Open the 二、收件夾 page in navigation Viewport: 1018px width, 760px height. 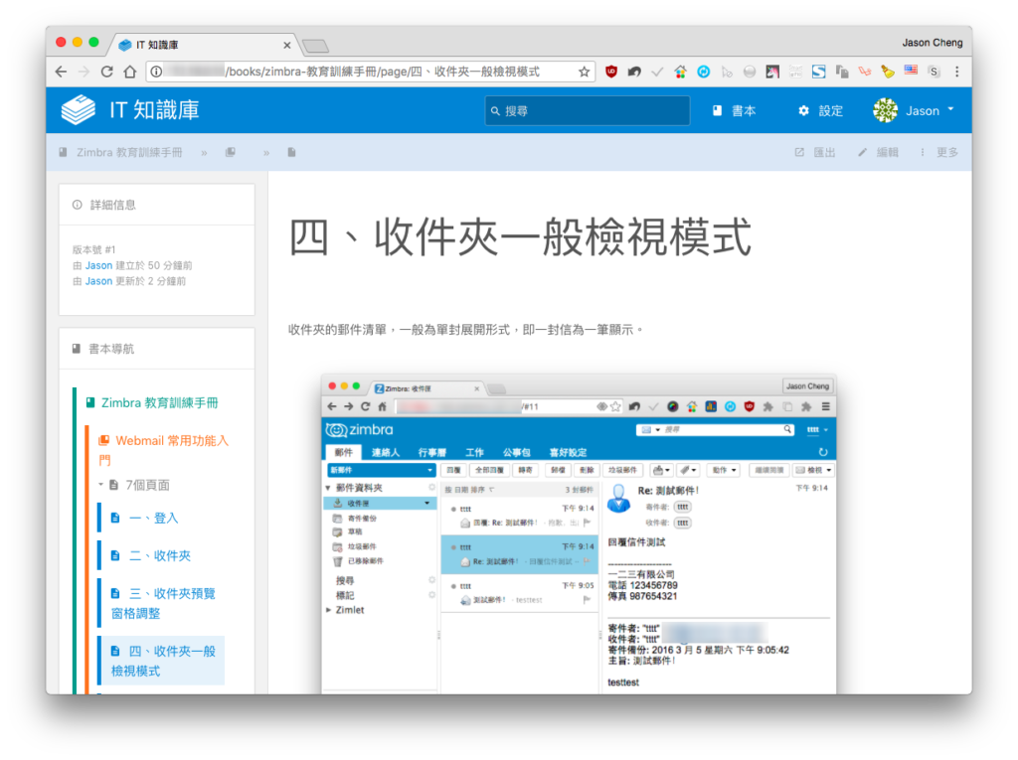[151, 555]
